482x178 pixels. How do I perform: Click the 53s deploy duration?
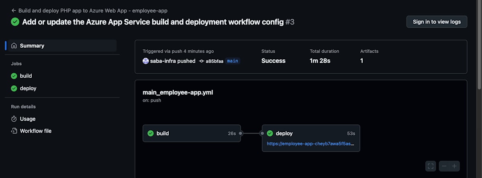point(351,133)
